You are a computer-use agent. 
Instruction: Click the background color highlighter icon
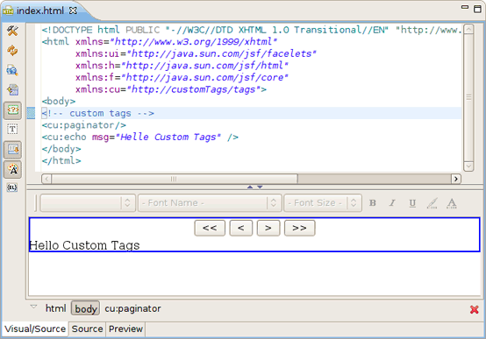(x=432, y=203)
